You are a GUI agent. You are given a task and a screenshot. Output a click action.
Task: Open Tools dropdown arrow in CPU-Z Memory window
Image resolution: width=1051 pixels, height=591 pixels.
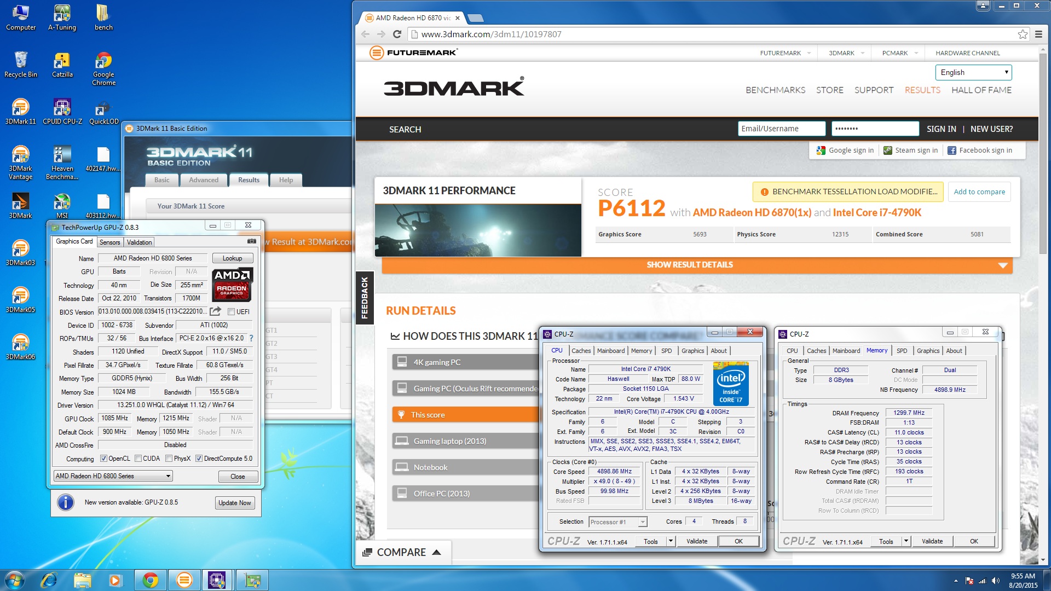[906, 541]
